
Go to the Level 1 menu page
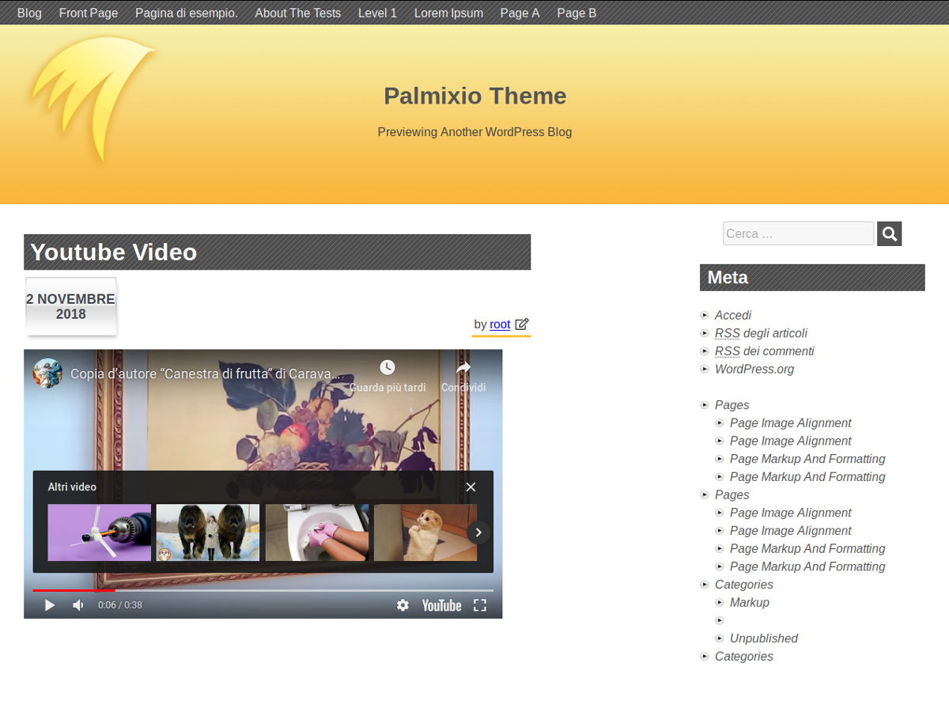377,13
